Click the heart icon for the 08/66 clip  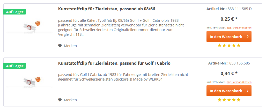click(x=60, y=46)
